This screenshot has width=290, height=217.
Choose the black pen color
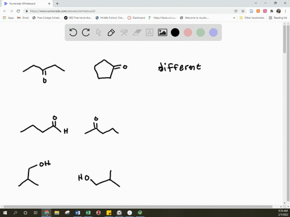(x=175, y=33)
